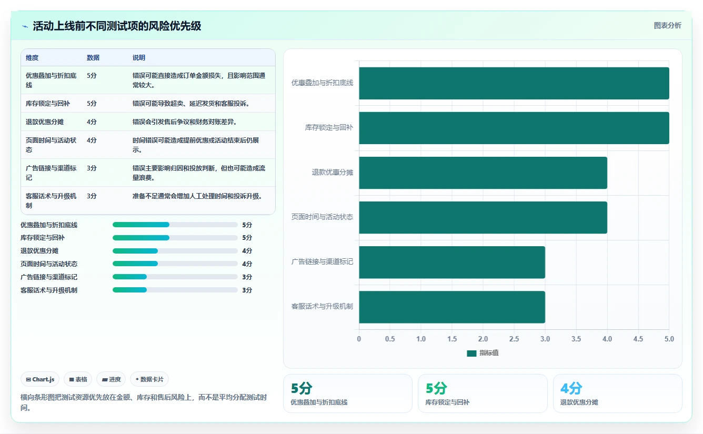This screenshot has width=703, height=434.
Task: Click the chart y-axis label 客服话术与升级机制
Action: click(x=322, y=306)
